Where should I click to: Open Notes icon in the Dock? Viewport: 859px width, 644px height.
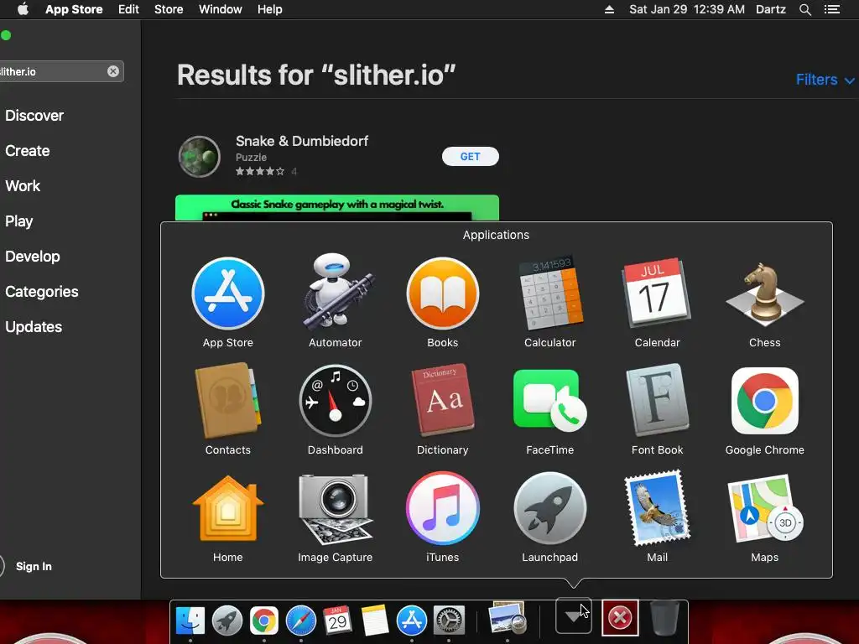tap(375, 621)
